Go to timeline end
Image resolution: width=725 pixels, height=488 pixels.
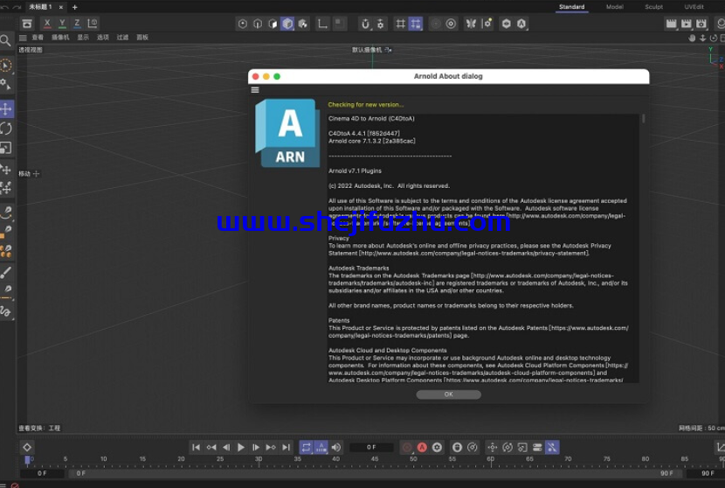(x=287, y=447)
